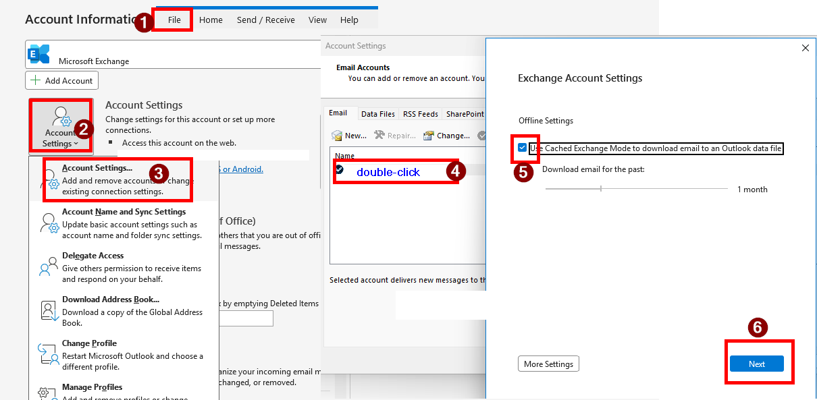This screenshot has width=817, height=400.
Task: Select the default account row in the list
Action: click(x=408, y=170)
